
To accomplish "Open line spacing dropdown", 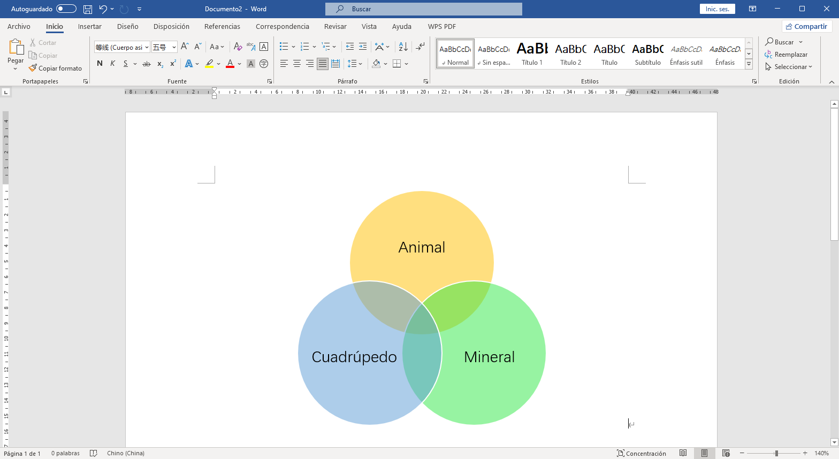I will [x=361, y=64].
